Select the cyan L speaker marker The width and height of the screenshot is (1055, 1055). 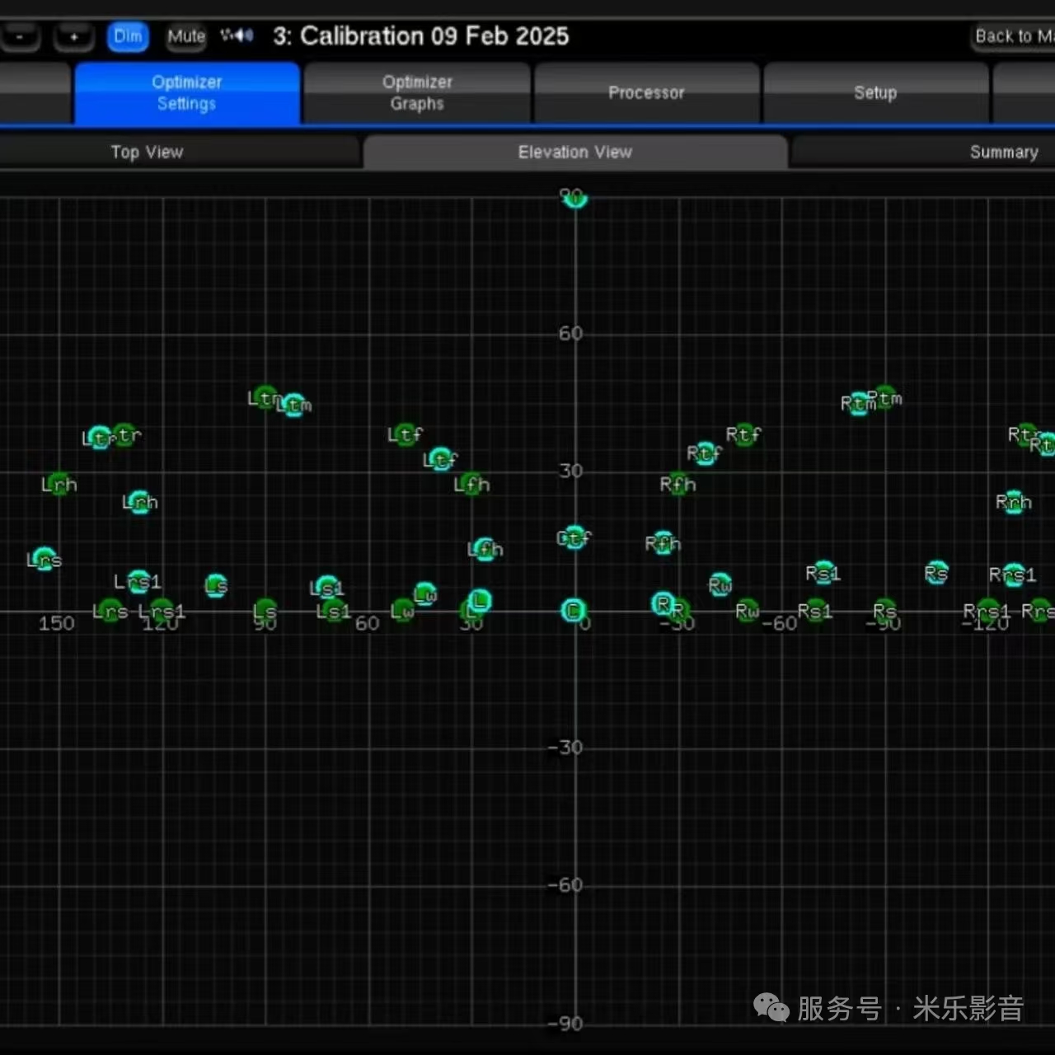coord(480,601)
